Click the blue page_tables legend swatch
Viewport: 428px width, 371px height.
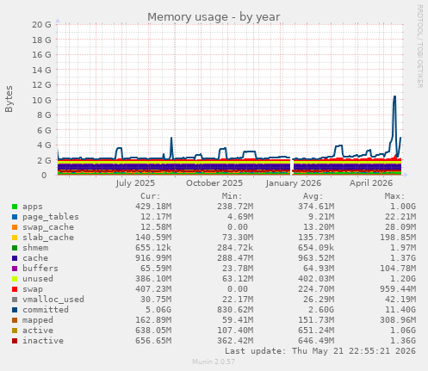(x=15, y=217)
